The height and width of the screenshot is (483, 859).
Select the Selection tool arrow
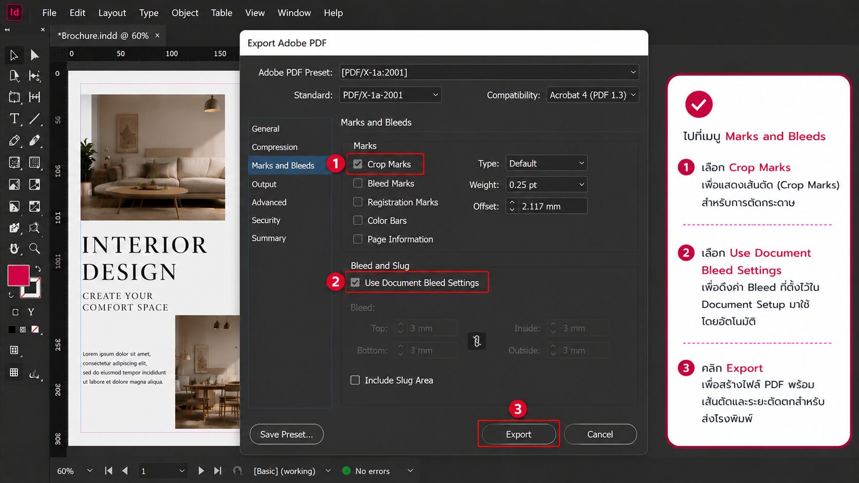point(14,55)
